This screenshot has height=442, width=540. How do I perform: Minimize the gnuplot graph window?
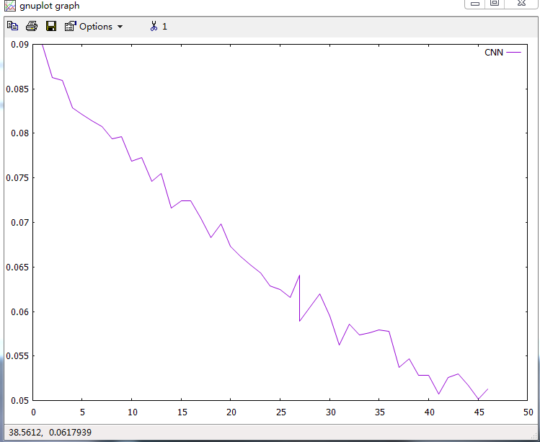[x=475, y=4]
